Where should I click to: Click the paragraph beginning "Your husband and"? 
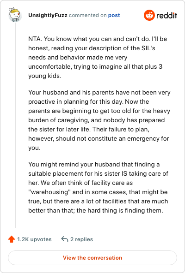[99, 120]
